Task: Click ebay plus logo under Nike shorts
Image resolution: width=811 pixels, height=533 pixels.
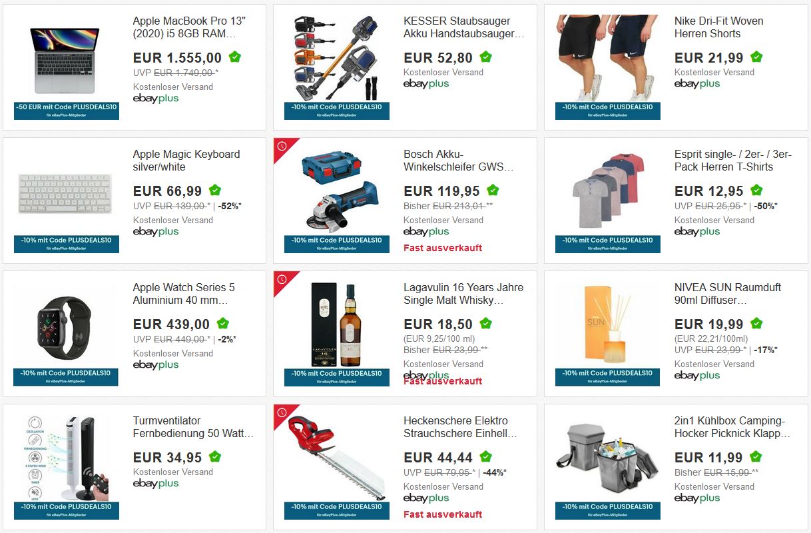Action: pos(697,84)
